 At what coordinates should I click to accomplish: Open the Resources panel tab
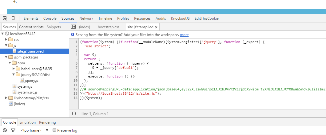(142, 18)
